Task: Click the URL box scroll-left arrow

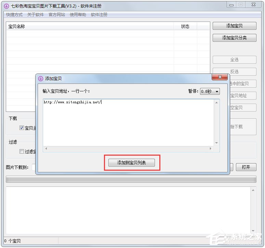Action: [x=46, y=149]
